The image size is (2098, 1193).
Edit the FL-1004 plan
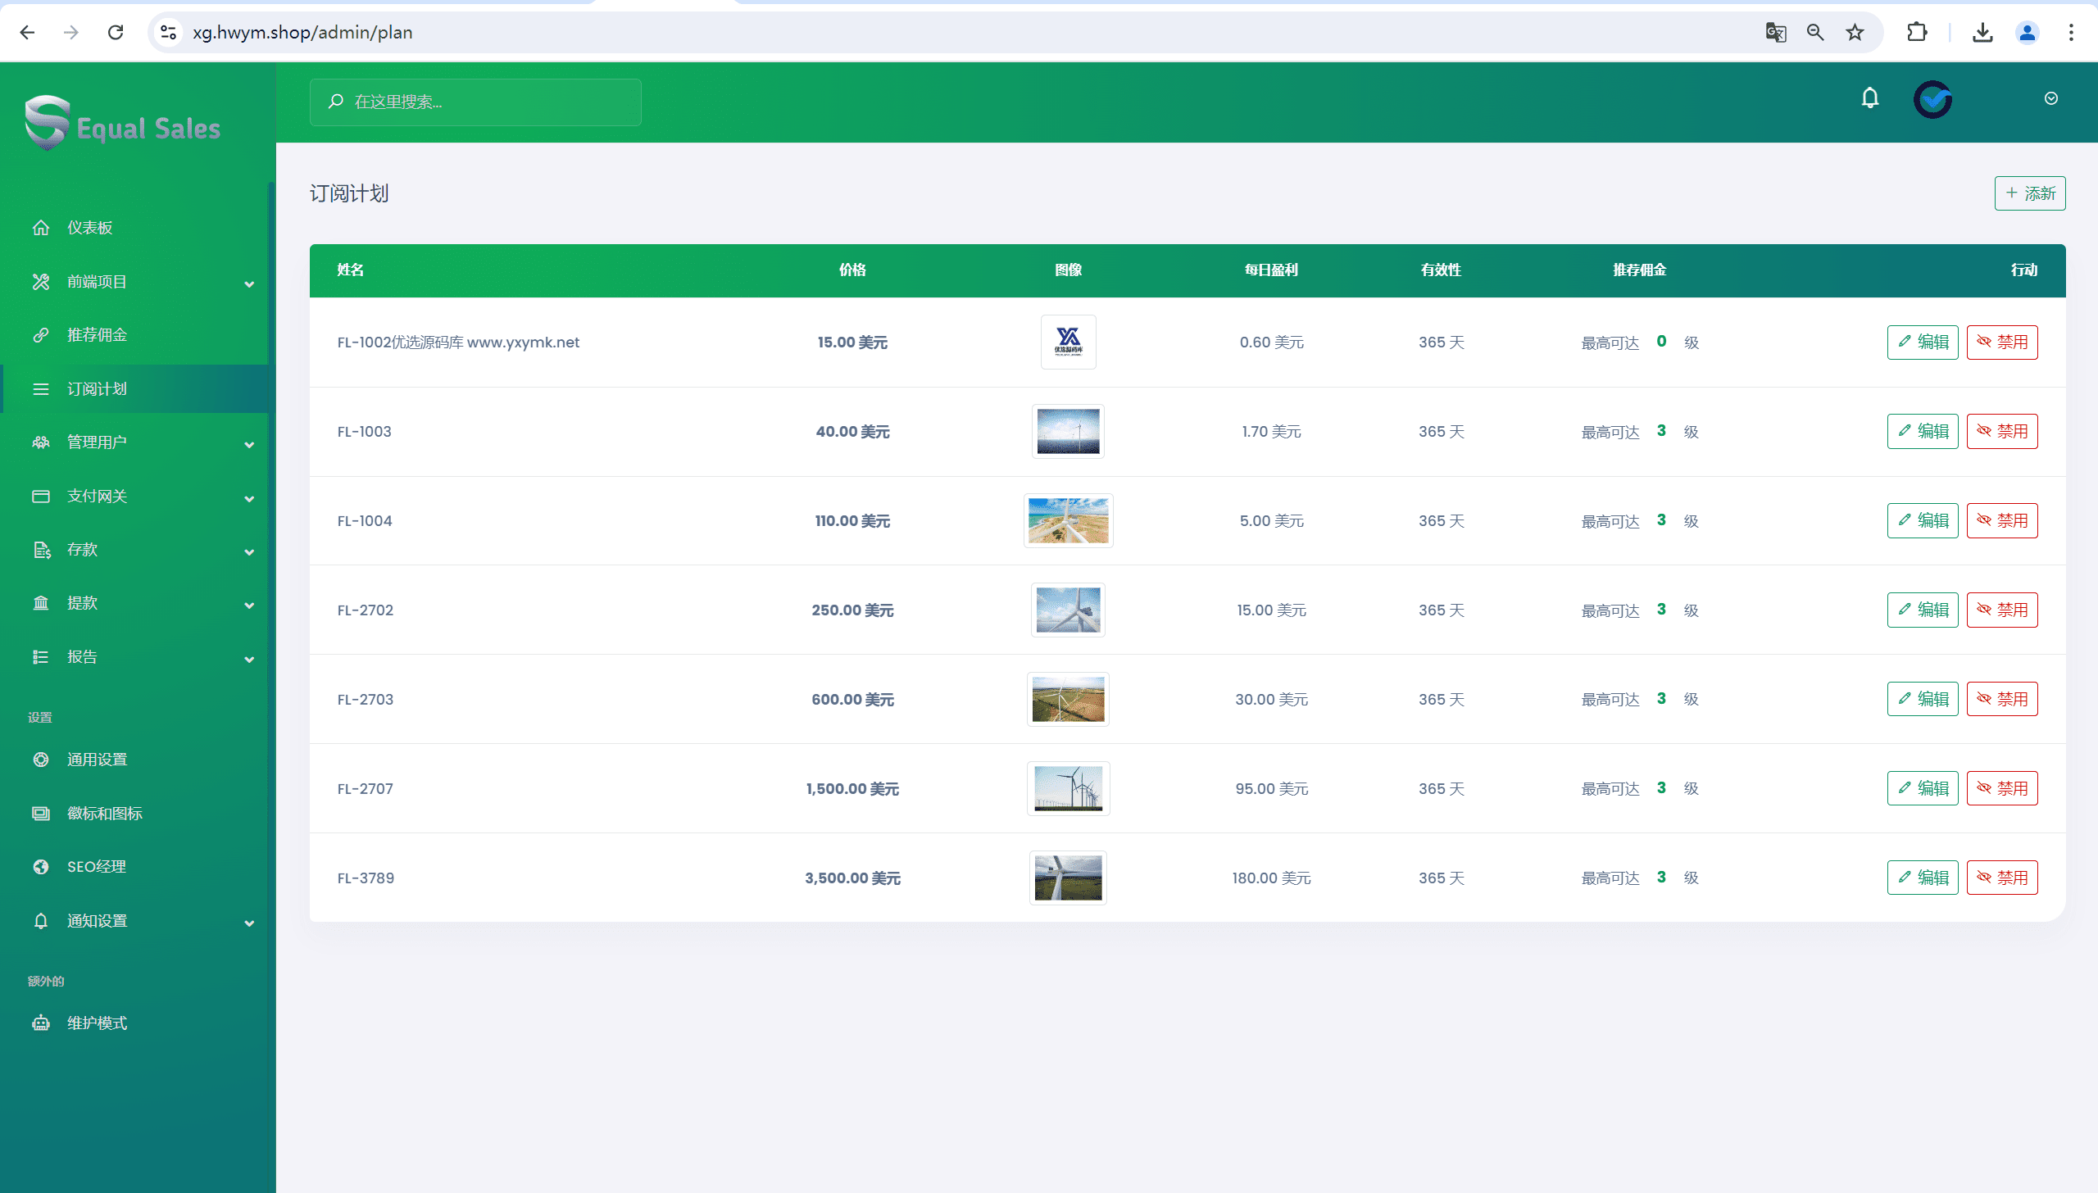[x=1922, y=521]
